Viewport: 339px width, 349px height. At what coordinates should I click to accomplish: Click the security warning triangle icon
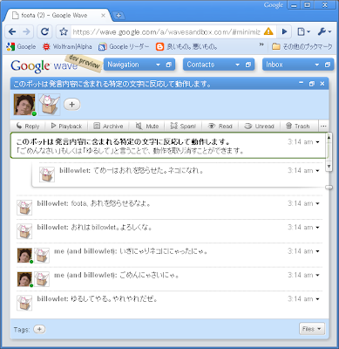(268, 31)
